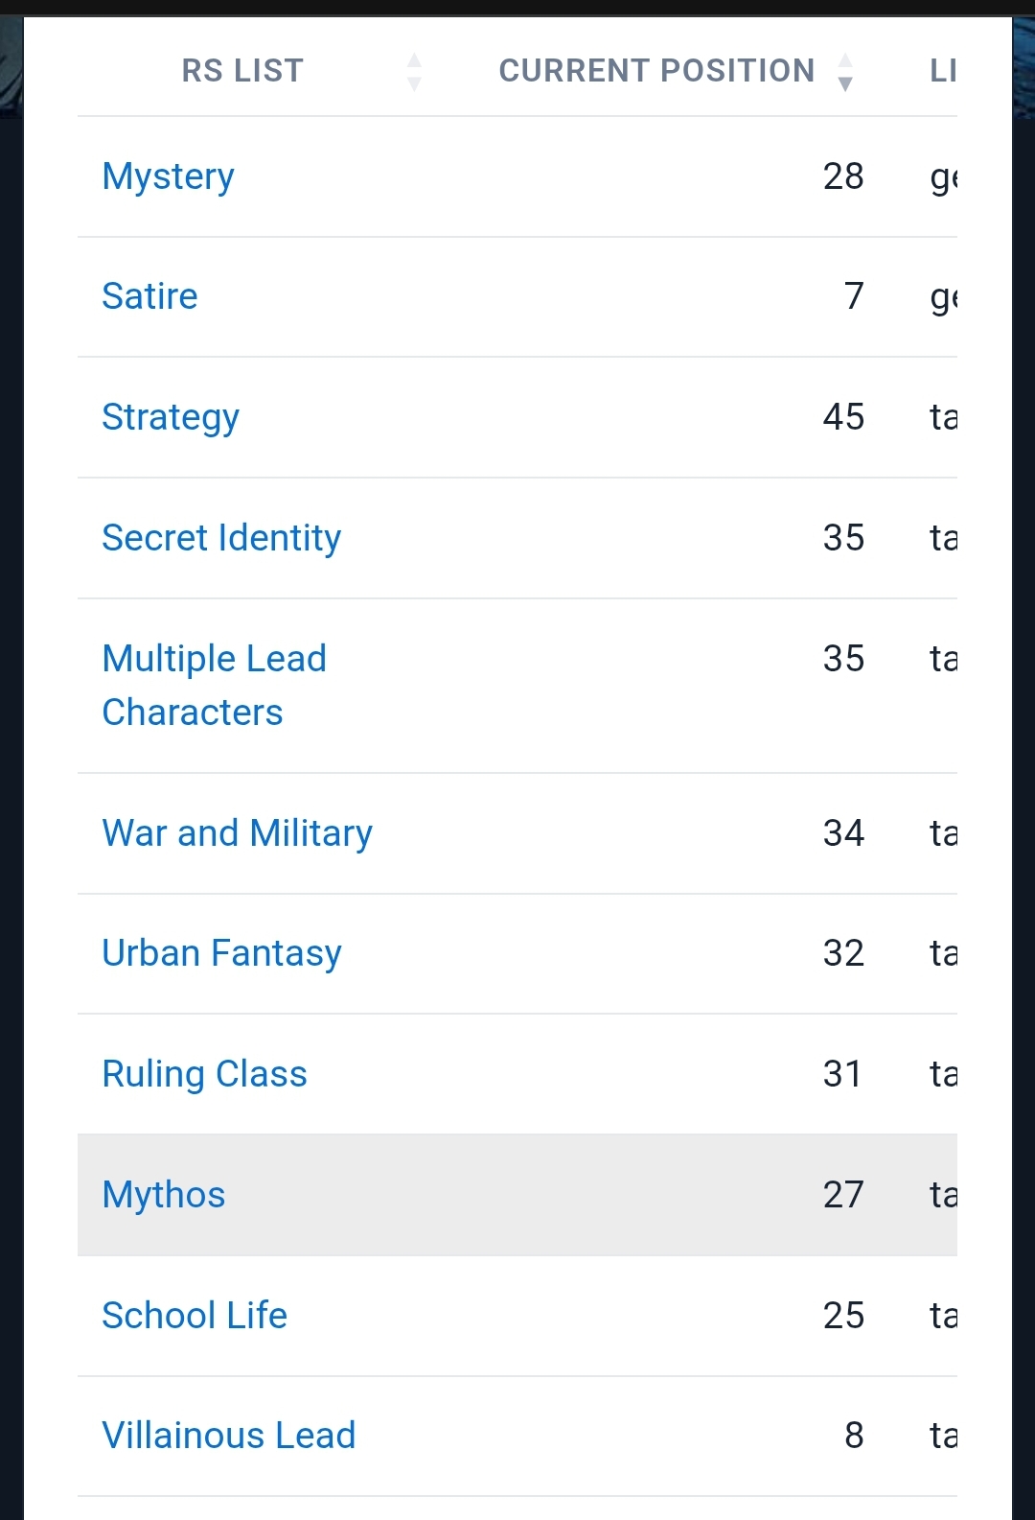Viewport: 1035px width, 1520px height.
Task: Sort by RS List column arrows
Action: (414, 72)
